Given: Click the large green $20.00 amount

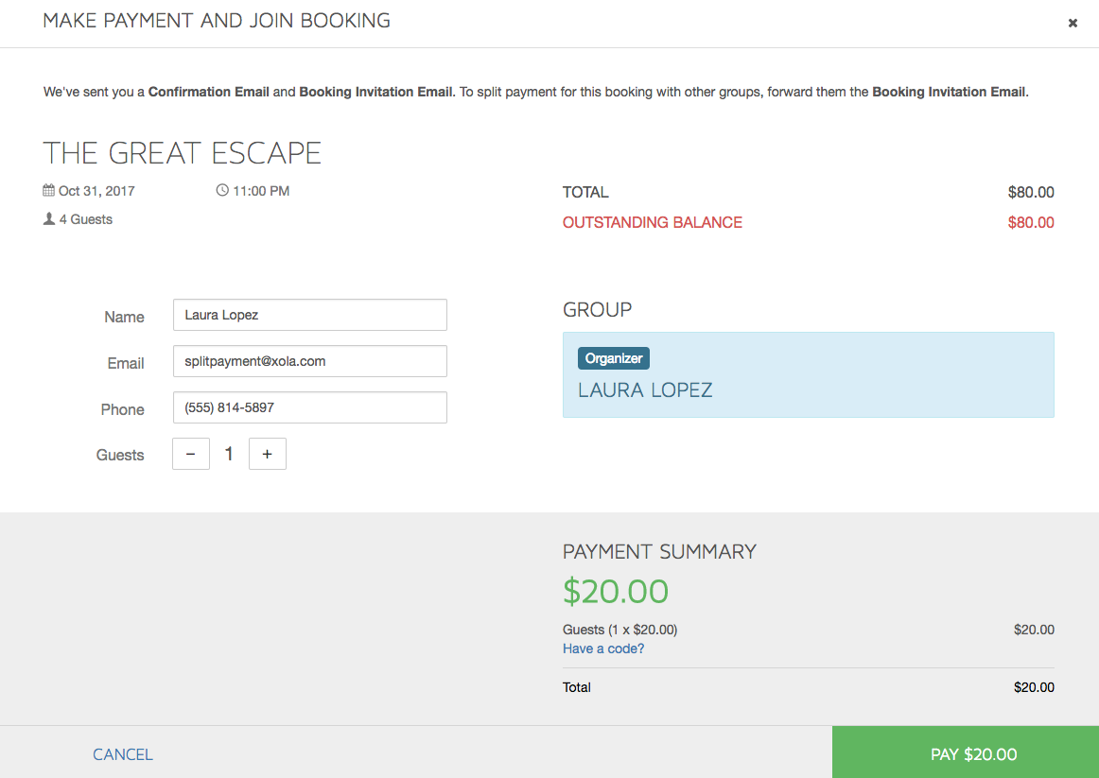Looking at the screenshot, I should click(x=616, y=591).
